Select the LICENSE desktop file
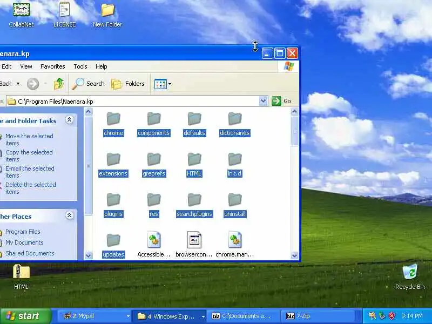 tap(64, 15)
